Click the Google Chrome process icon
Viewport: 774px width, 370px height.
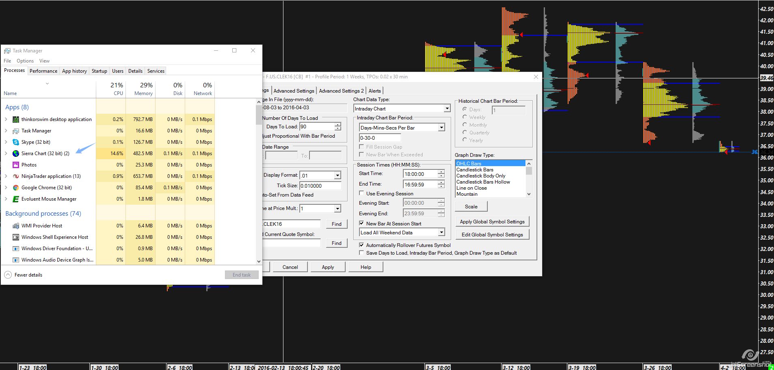pos(16,188)
